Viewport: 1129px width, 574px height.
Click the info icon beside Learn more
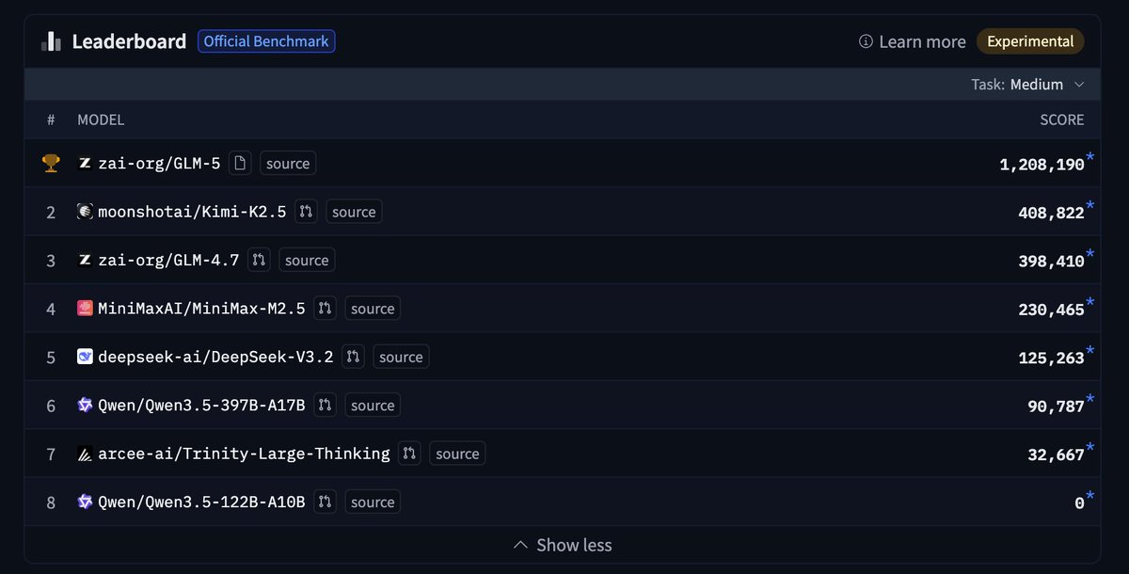866,41
